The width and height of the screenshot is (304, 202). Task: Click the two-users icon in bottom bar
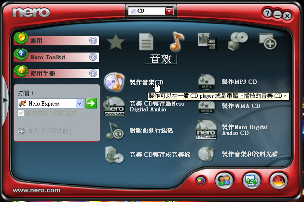tap(223, 180)
